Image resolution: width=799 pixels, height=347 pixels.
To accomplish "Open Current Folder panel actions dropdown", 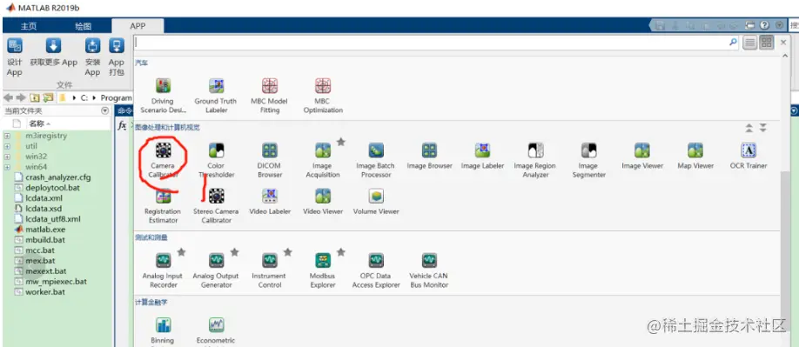I will pyautogui.click(x=105, y=110).
